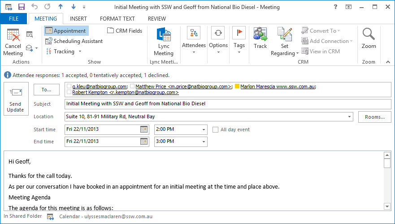Expand the Location dropdown list

click(350, 117)
